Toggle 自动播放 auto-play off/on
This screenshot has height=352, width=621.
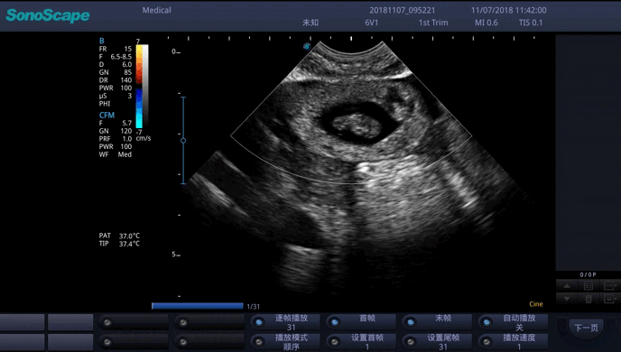(x=513, y=322)
